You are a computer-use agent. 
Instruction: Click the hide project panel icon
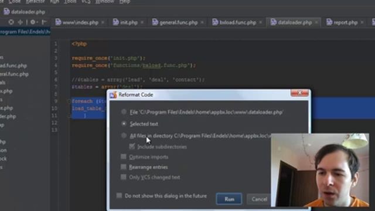[x=44, y=22]
